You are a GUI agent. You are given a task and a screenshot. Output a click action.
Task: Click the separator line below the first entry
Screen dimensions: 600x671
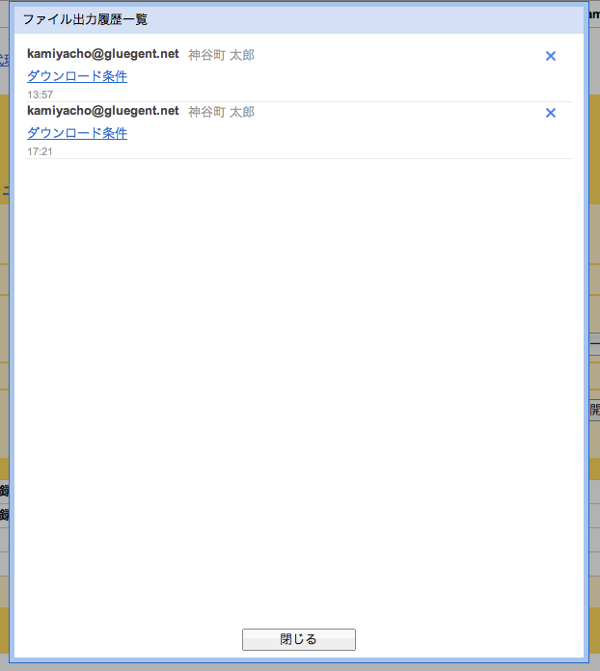point(299,101)
